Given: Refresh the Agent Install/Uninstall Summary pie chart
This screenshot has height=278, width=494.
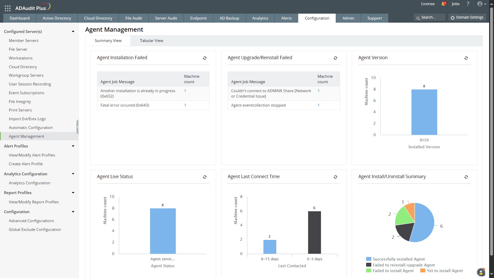Looking at the screenshot, I should tap(466, 177).
